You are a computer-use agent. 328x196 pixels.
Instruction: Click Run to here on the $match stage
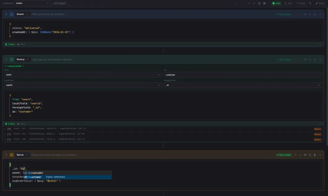284,14
